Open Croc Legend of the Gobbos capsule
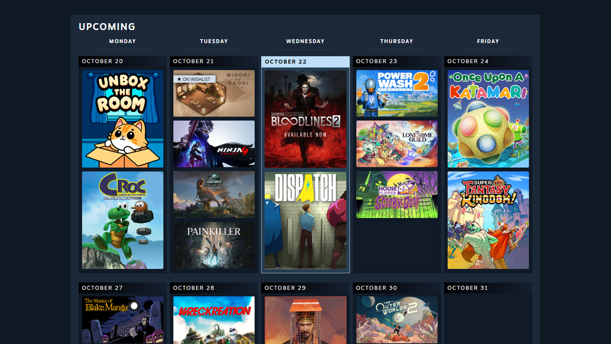Viewport: 611px width, 344px height. point(123,220)
